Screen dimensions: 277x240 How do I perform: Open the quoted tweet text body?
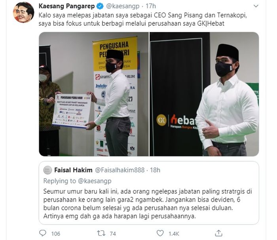click(x=148, y=204)
